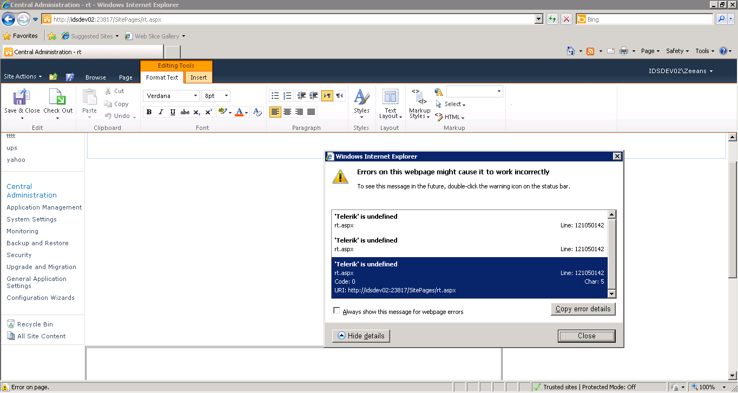
Task: Open the IDSDEV02\Zeeans user menu
Action: click(681, 71)
